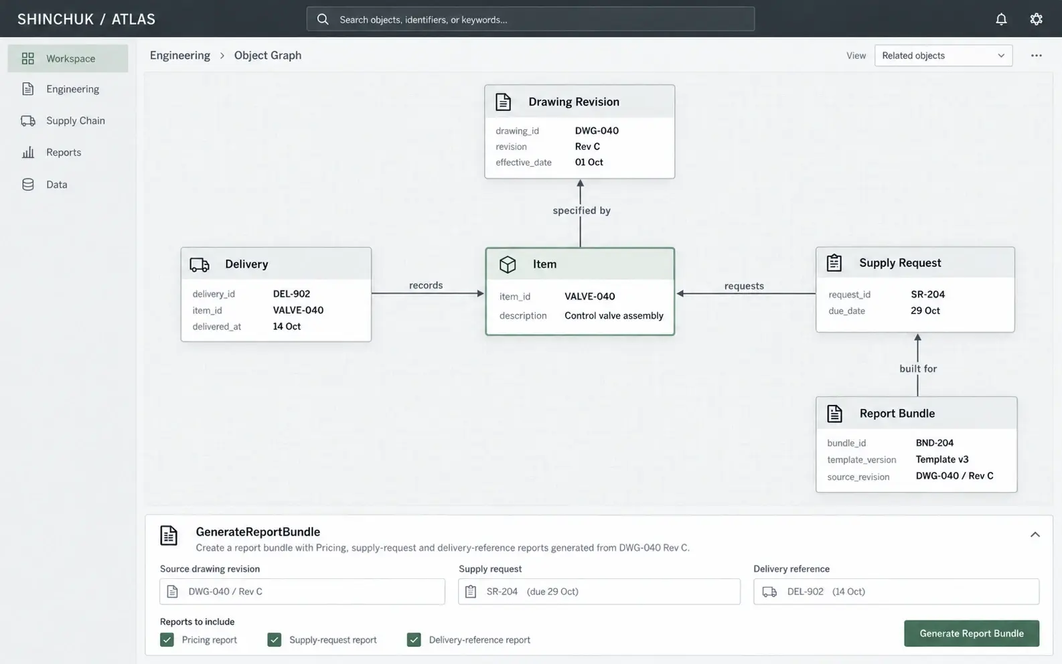Click the truck icon in Delivery reference field

click(x=769, y=592)
